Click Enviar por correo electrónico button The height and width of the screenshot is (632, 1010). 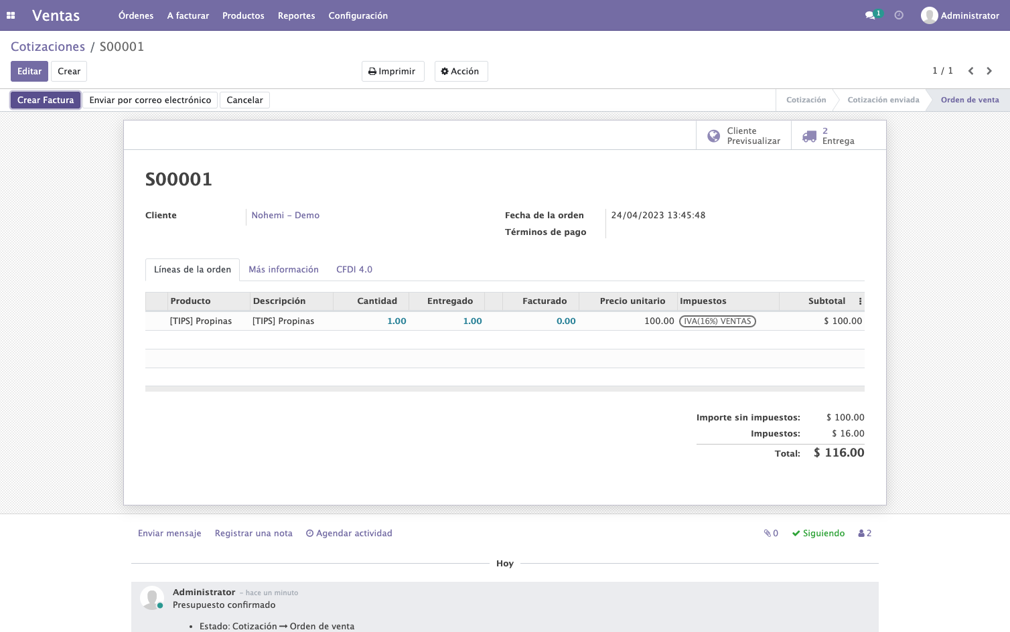pyautogui.click(x=150, y=100)
